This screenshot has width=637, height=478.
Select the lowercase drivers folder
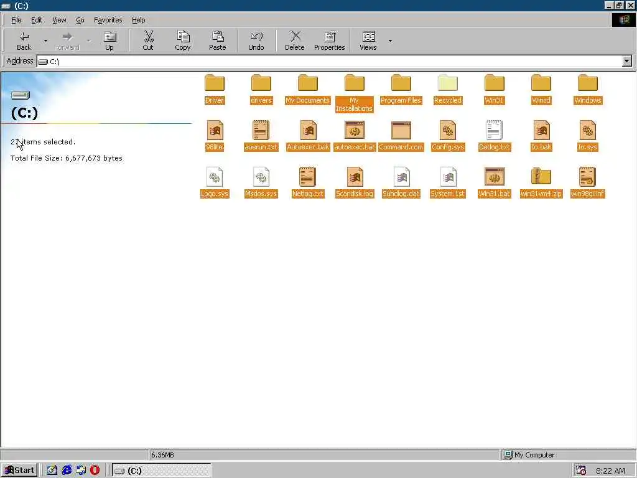[x=261, y=90]
